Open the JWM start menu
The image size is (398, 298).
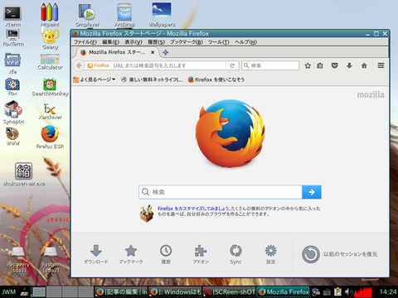pos(9,292)
